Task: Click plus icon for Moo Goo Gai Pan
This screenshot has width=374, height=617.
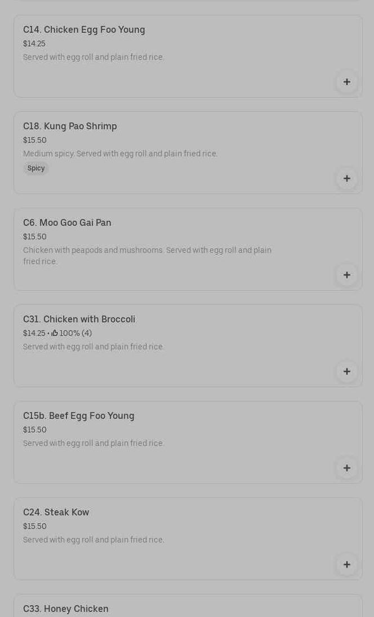Action: coord(346,275)
